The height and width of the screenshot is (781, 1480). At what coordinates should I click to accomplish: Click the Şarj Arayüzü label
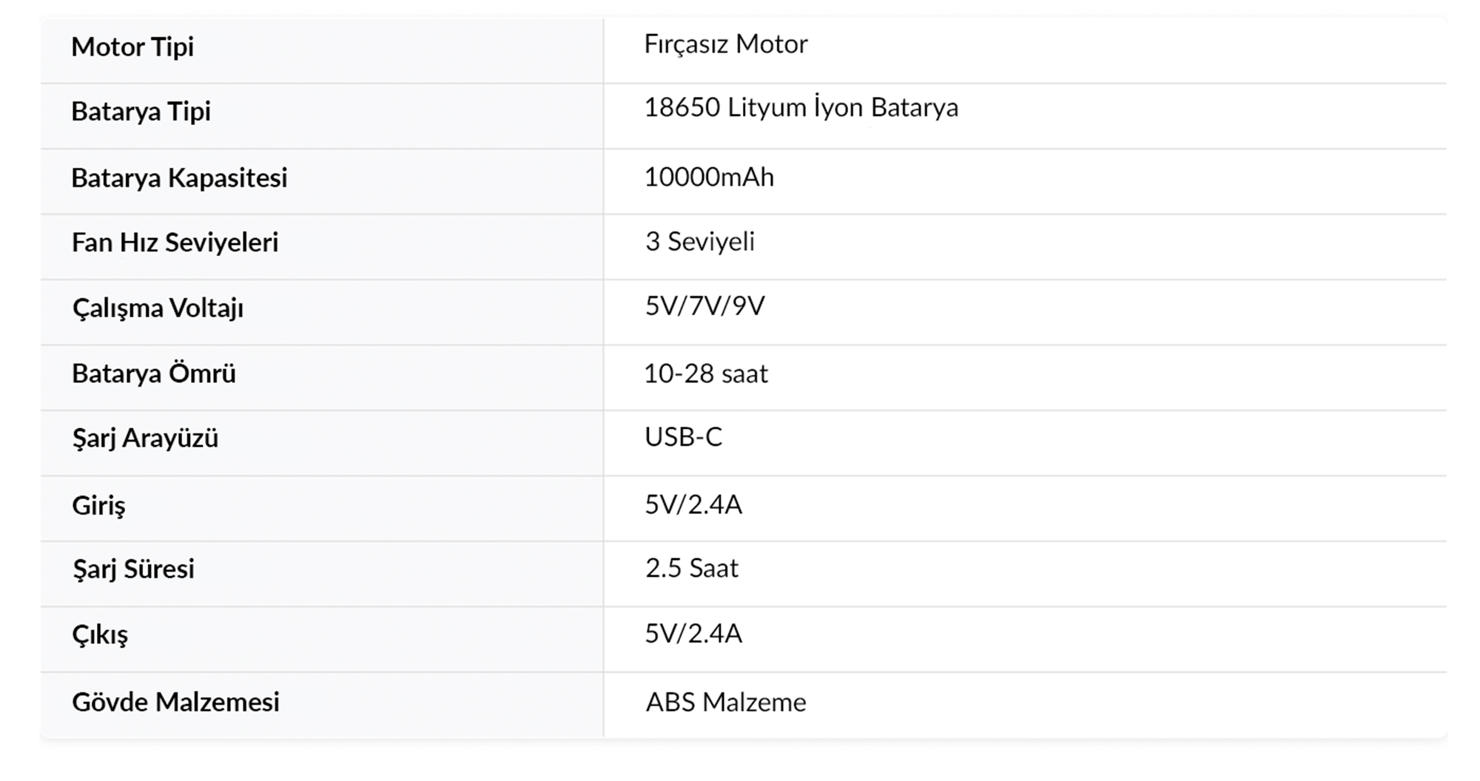[x=145, y=439]
